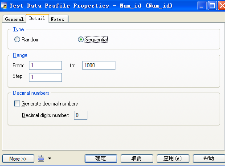
Task: Click the From input field
Action: pos(45,65)
